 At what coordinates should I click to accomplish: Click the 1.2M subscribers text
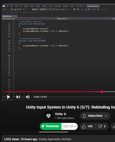pos(64,118)
